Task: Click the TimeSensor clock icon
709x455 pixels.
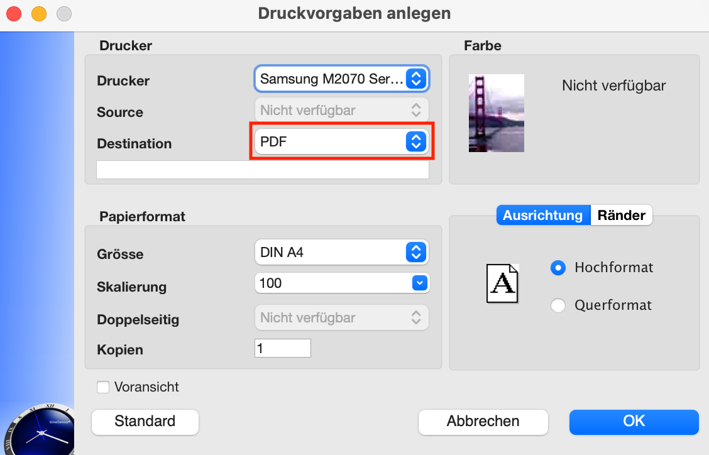Action: coord(40,430)
